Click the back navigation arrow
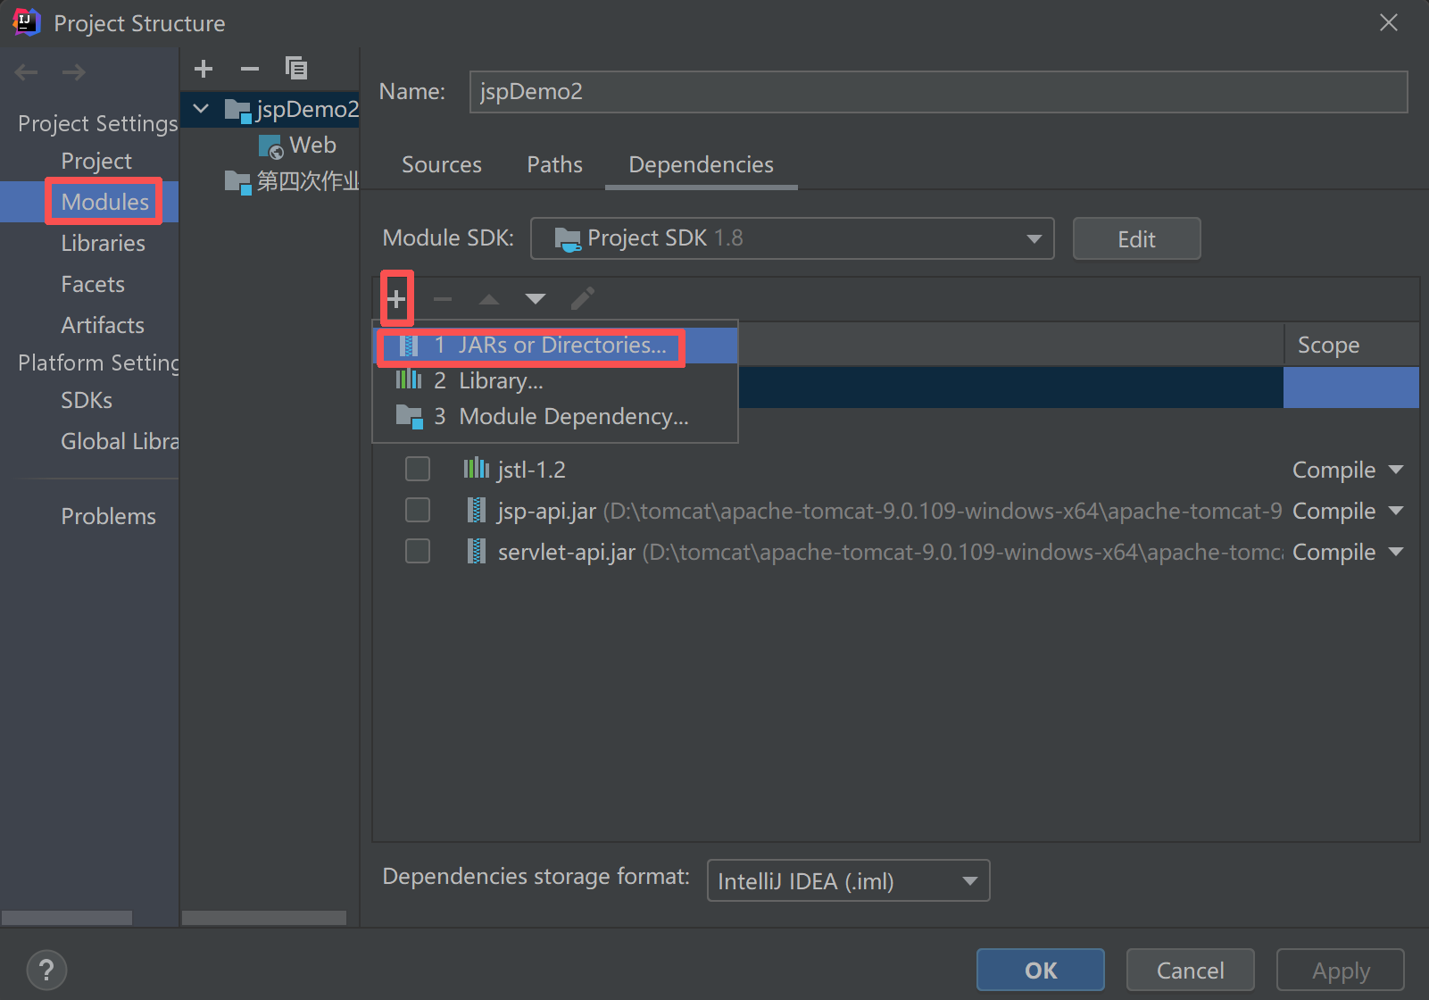The image size is (1429, 1000). pos(27,72)
